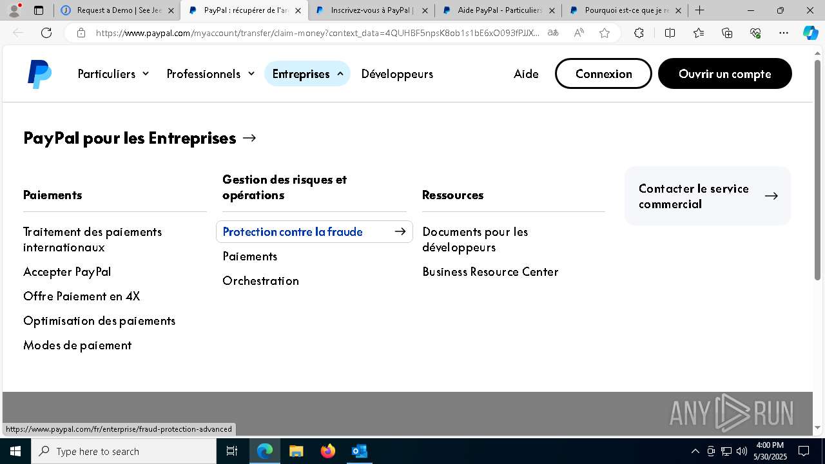Click Contacter le service commercial card
825x464 pixels.
(x=708, y=196)
